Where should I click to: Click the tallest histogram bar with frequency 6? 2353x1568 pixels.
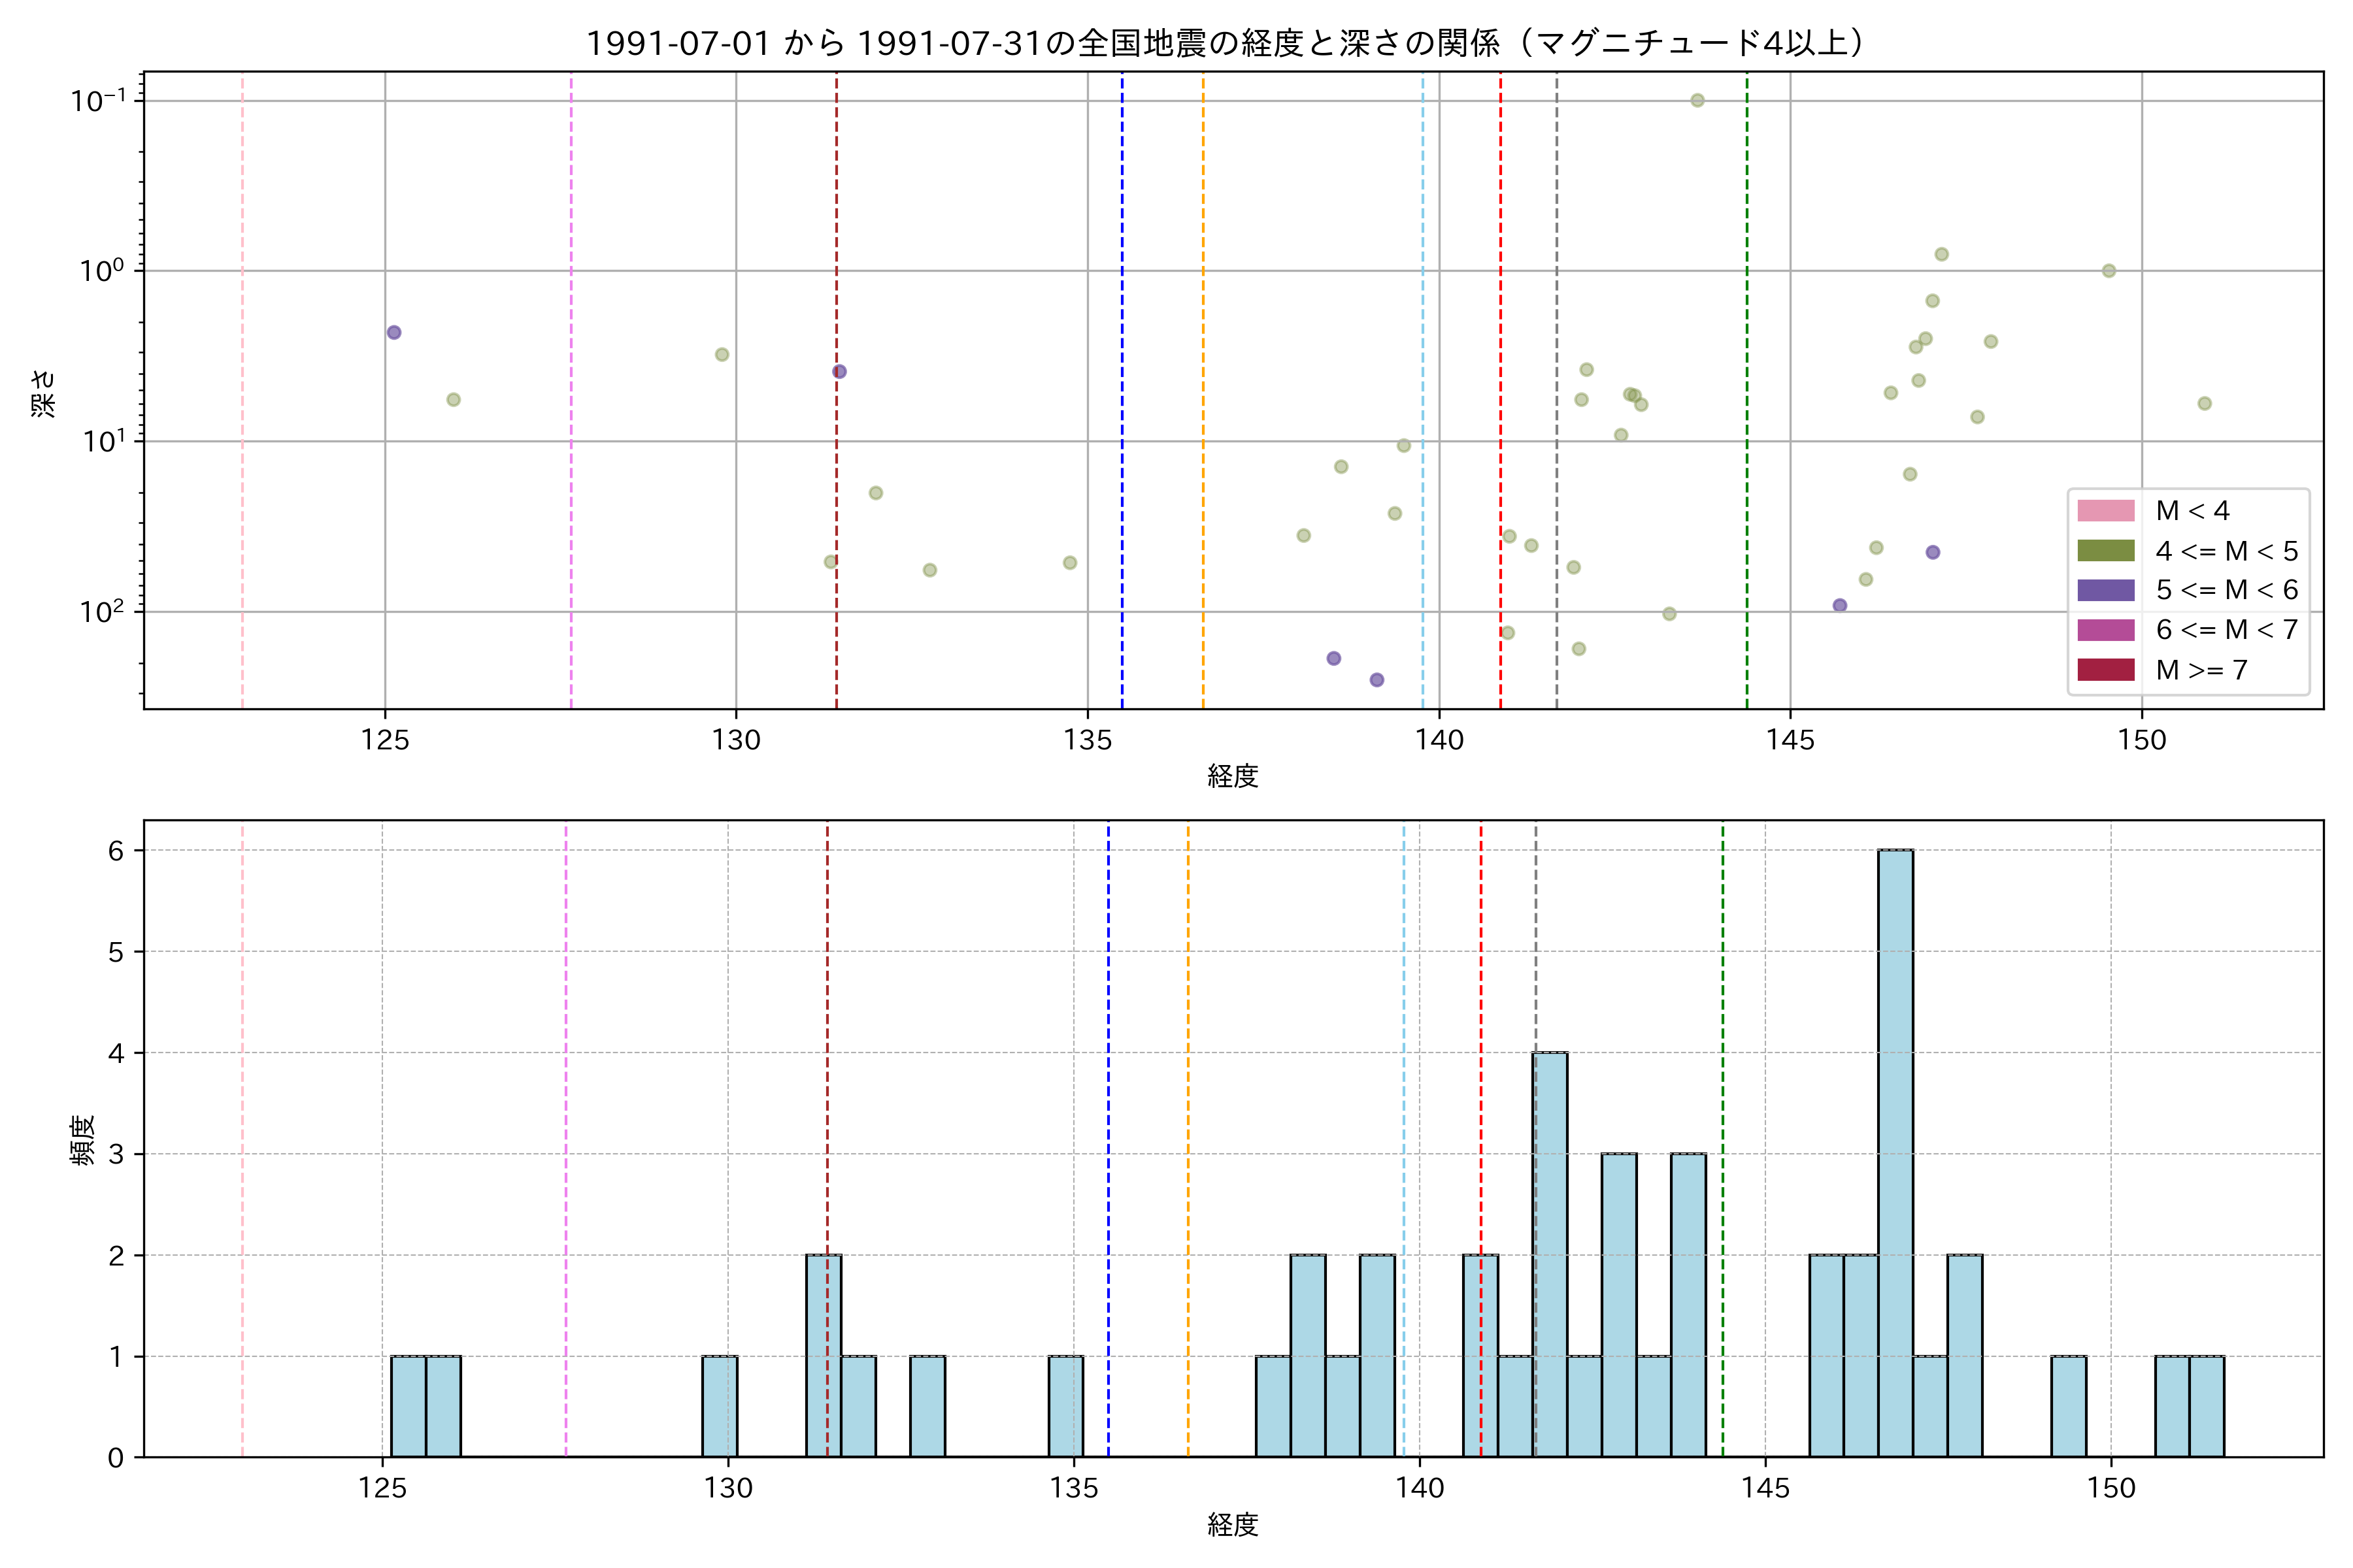1895,1152
